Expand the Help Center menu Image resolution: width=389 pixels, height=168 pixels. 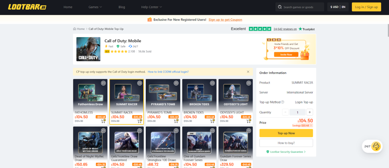pyautogui.click(x=152, y=7)
